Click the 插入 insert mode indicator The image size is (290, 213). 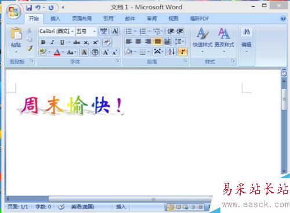pos(121,207)
